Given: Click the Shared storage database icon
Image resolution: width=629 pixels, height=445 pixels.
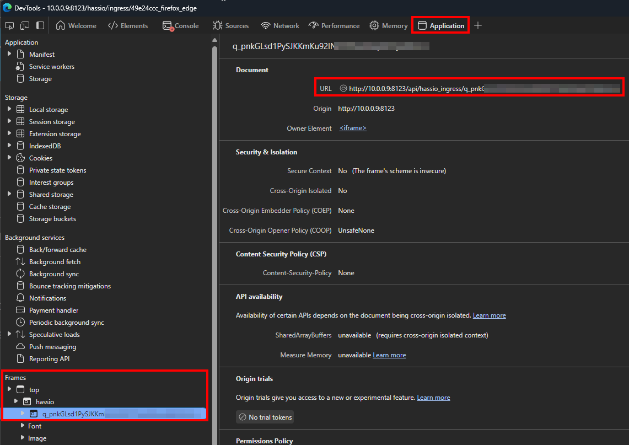Looking at the screenshot, I should click(x=20, y=194).
